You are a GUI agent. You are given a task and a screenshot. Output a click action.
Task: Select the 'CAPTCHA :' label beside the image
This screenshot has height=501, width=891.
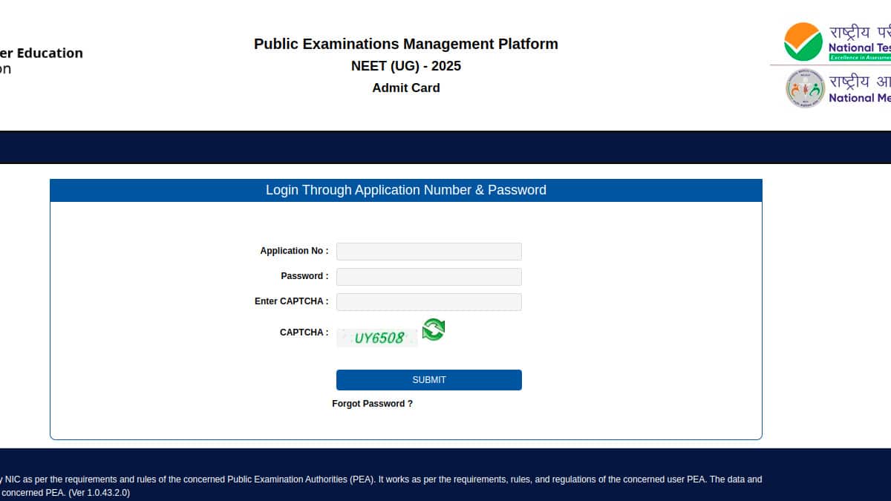point(304,333)
